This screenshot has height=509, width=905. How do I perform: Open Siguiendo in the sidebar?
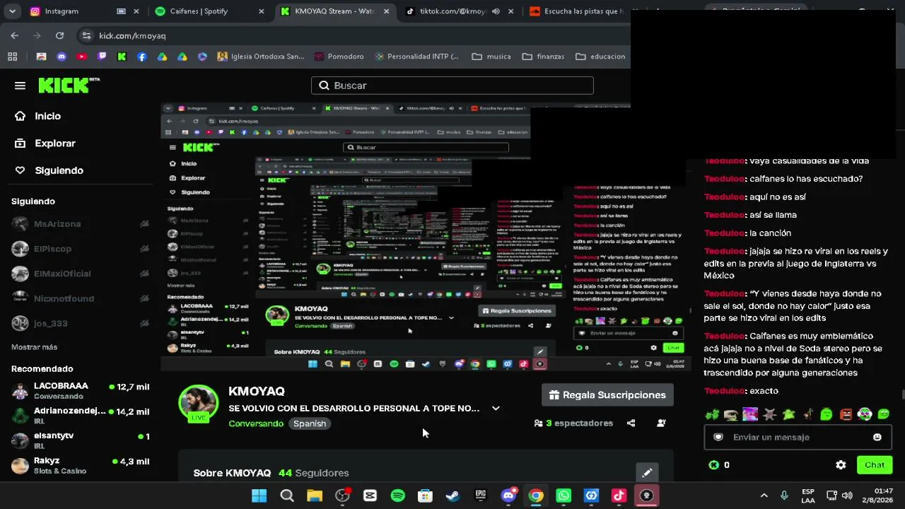[49, 170]
